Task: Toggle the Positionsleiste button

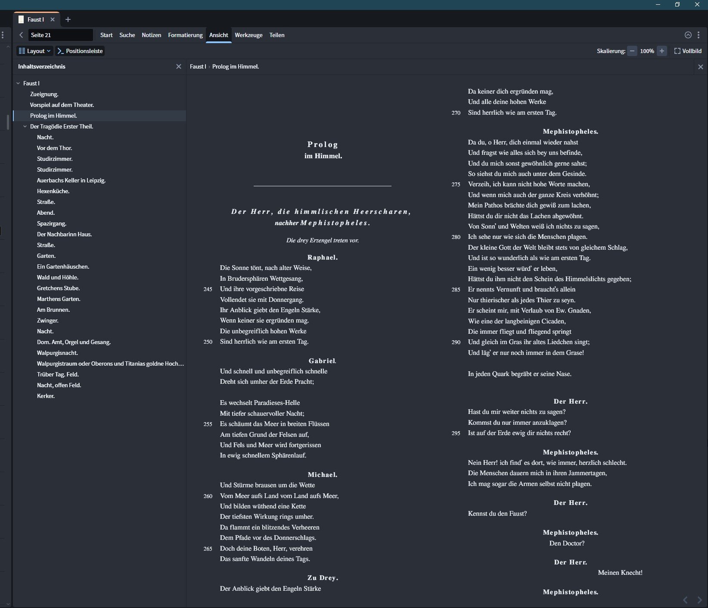Action: coord(80,51)
